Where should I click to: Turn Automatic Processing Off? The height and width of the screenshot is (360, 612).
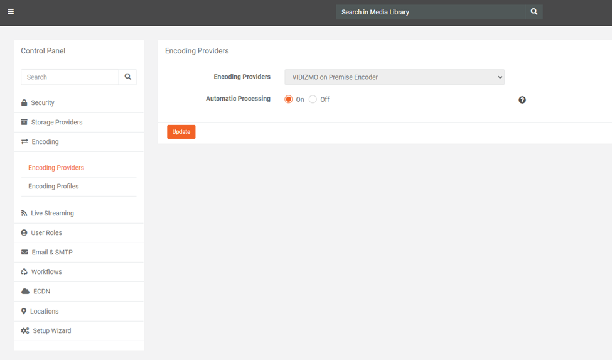pyautogui.click(x=313, y=99)
